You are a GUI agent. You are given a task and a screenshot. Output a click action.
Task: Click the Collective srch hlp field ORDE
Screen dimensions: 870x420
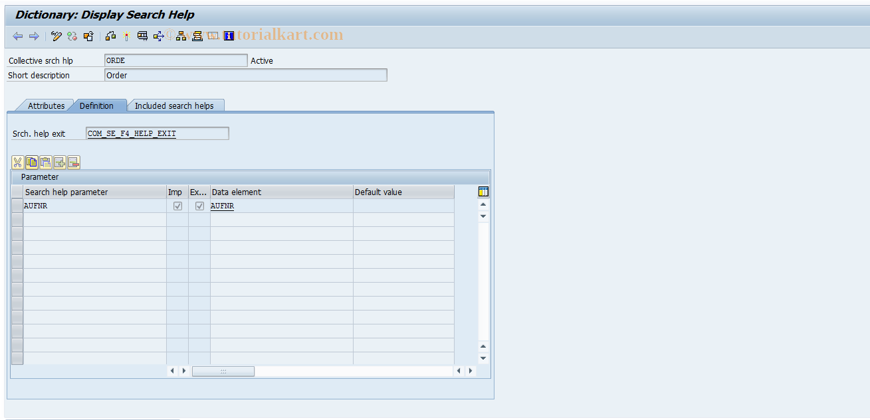click(x=175, y=60)
